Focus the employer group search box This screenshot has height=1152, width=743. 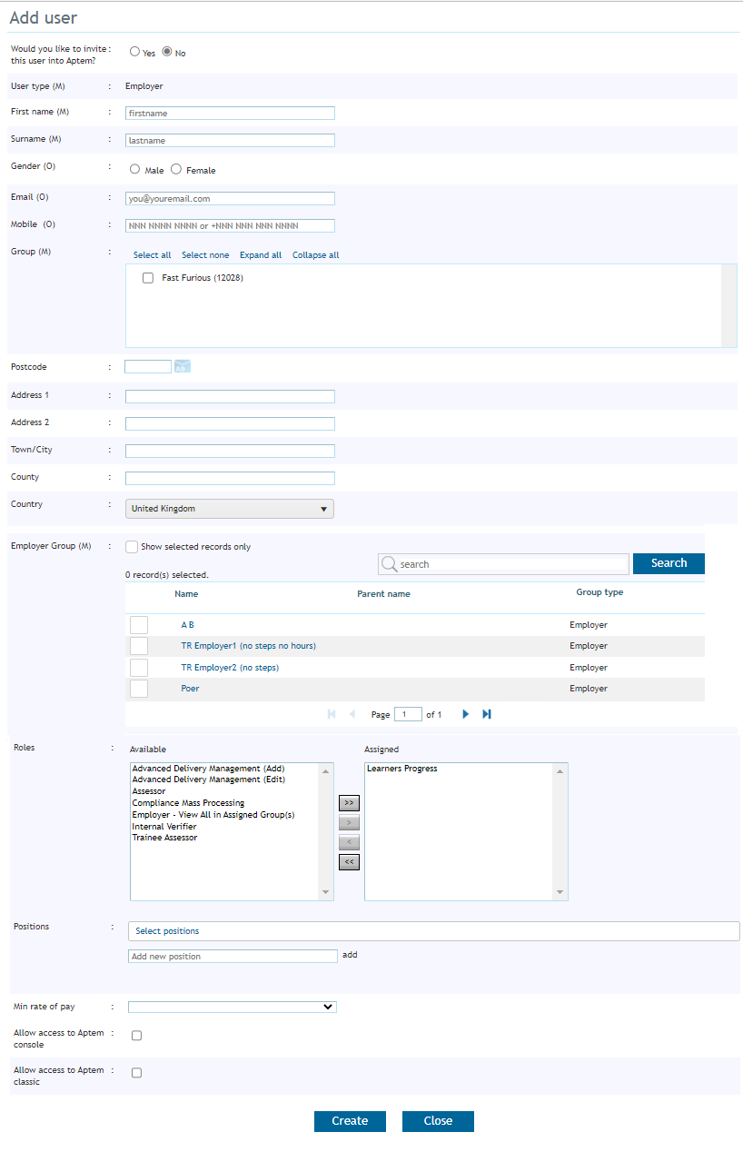point(503,564)
